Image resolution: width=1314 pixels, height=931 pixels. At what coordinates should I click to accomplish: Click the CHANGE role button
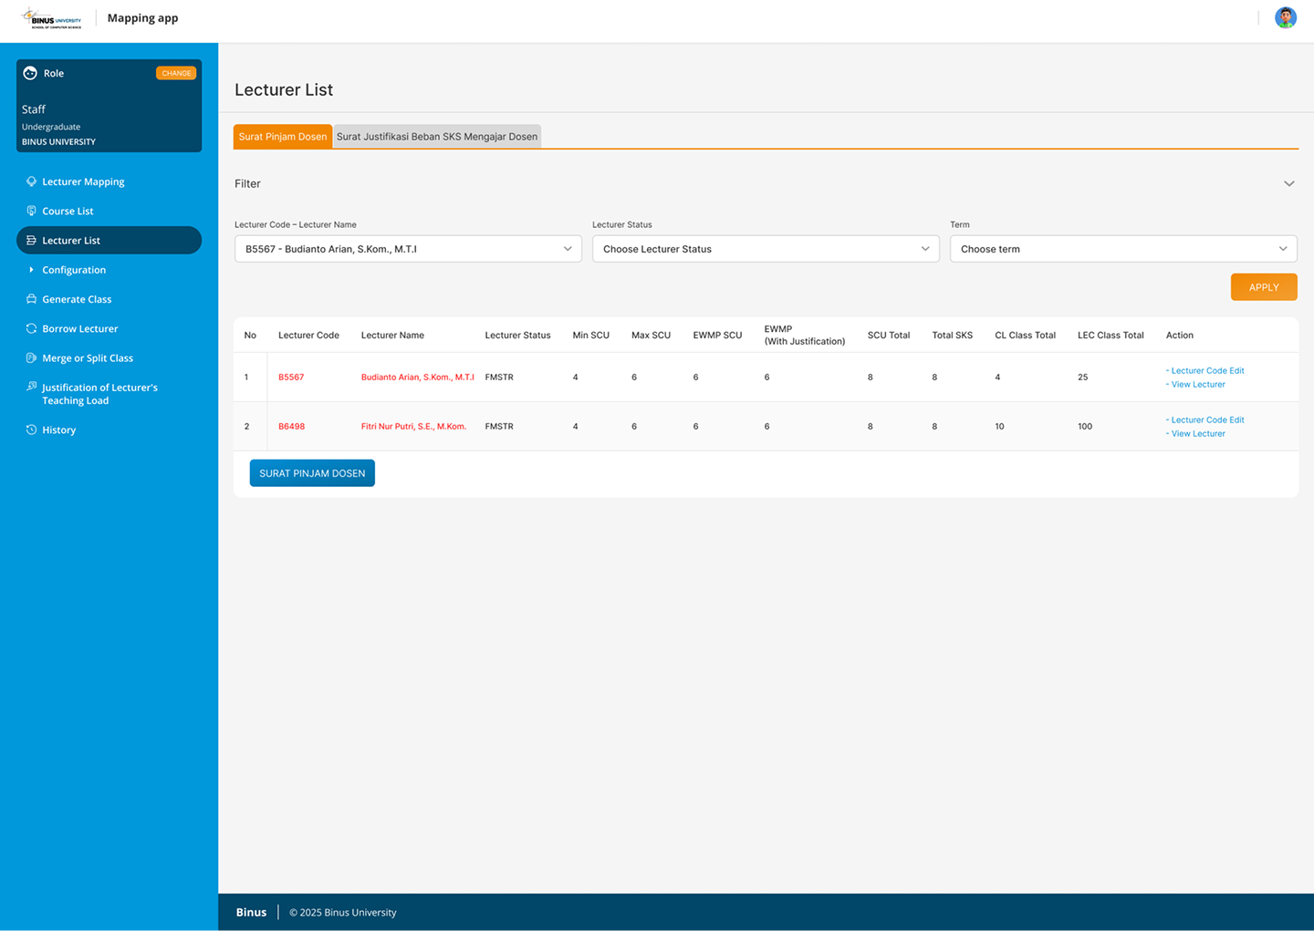(176, 73)
